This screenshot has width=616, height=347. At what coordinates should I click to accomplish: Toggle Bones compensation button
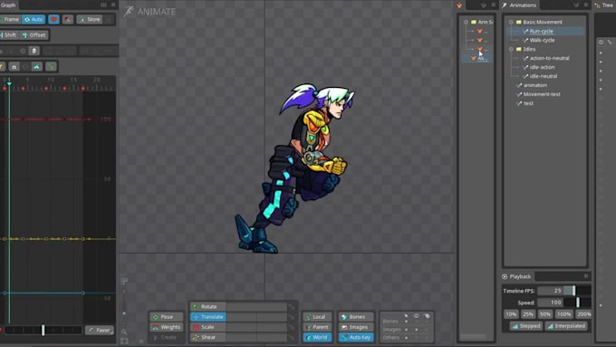coord(356,317)
